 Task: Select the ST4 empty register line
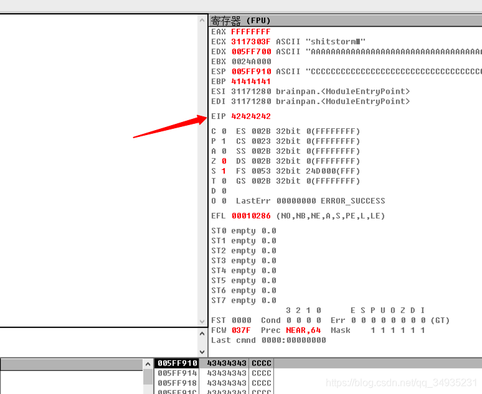(243, 271)
